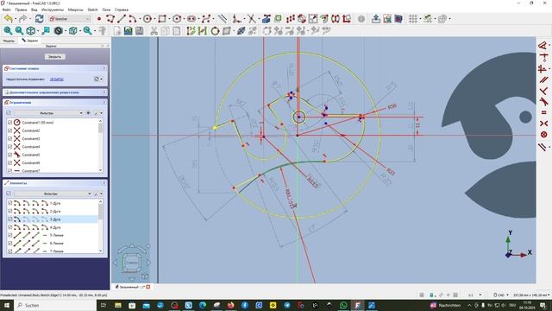Click the Fit Selection zoom icon
Screen dimensions: 552x311
(19, 31)
